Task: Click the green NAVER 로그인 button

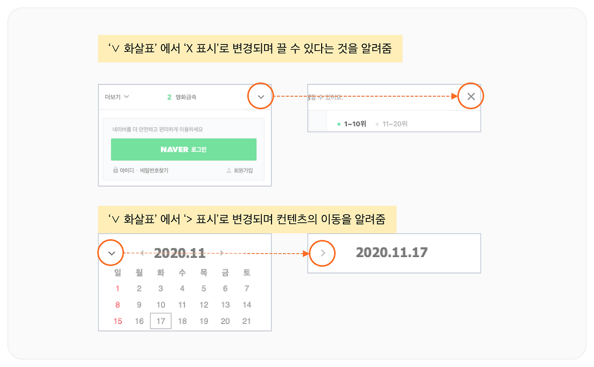Action: tap(184, 150)
